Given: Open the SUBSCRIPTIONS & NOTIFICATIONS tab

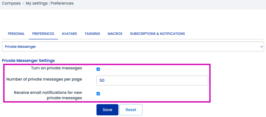Looking at the screenshot, I should coord(157,34).
